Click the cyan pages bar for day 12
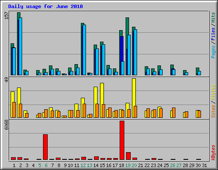The image size is (218, 170). tap(84, 50)
